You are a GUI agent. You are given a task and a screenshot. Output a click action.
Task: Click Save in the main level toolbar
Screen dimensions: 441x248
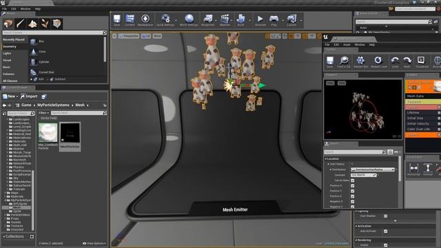116,20
